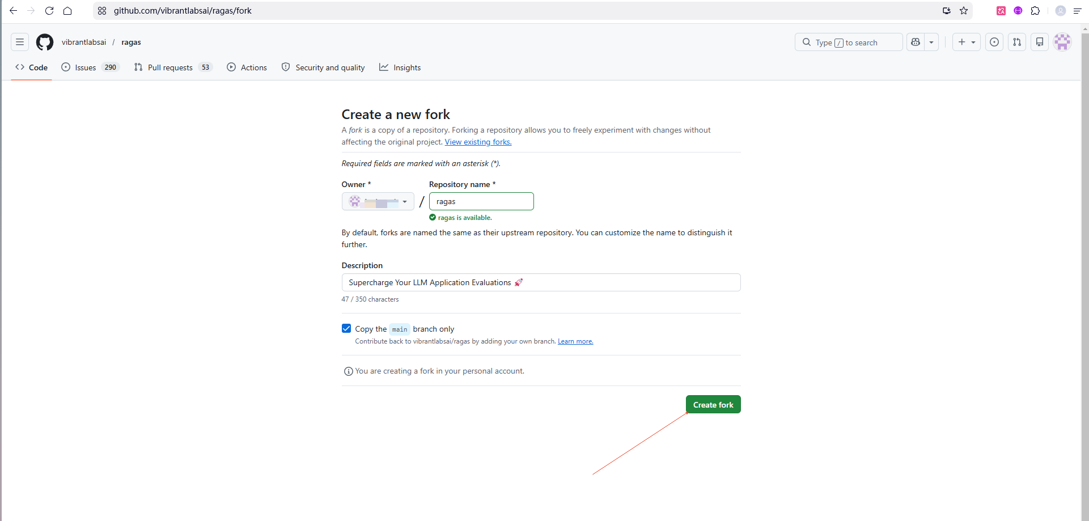
Task: Click the 'ragas is available.' status text
Action: tap(465, 218)
